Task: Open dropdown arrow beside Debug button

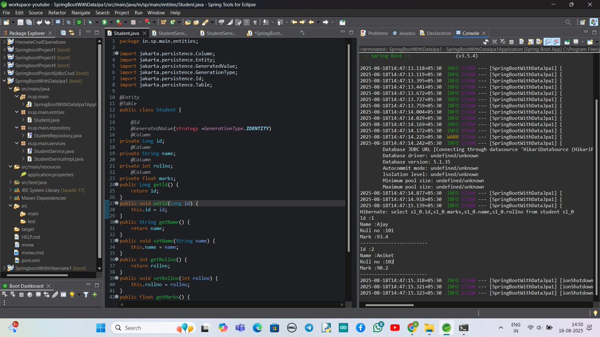Action: pyautogui.click(x=97, y=22)
